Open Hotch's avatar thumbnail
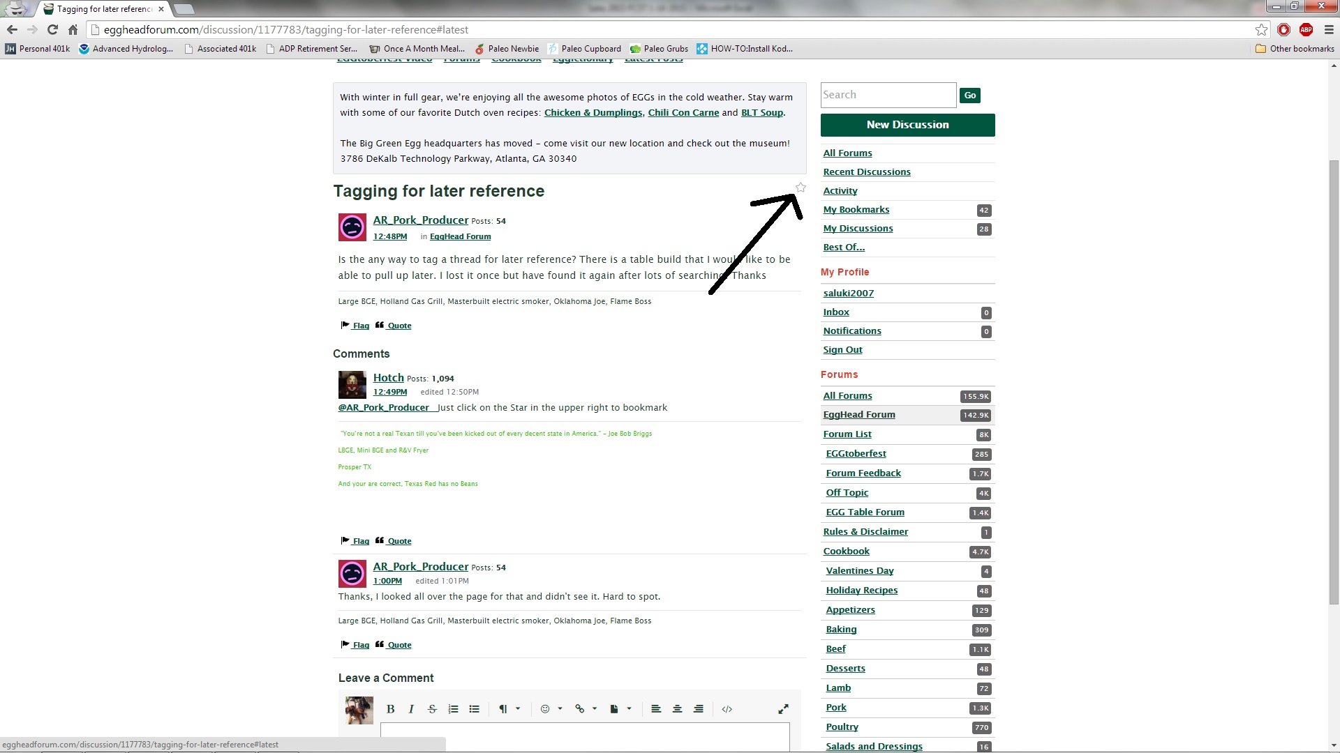Image resolution: width=1340 pixels, height=753 pixels. pyautogui.click(x=352, y=384)
